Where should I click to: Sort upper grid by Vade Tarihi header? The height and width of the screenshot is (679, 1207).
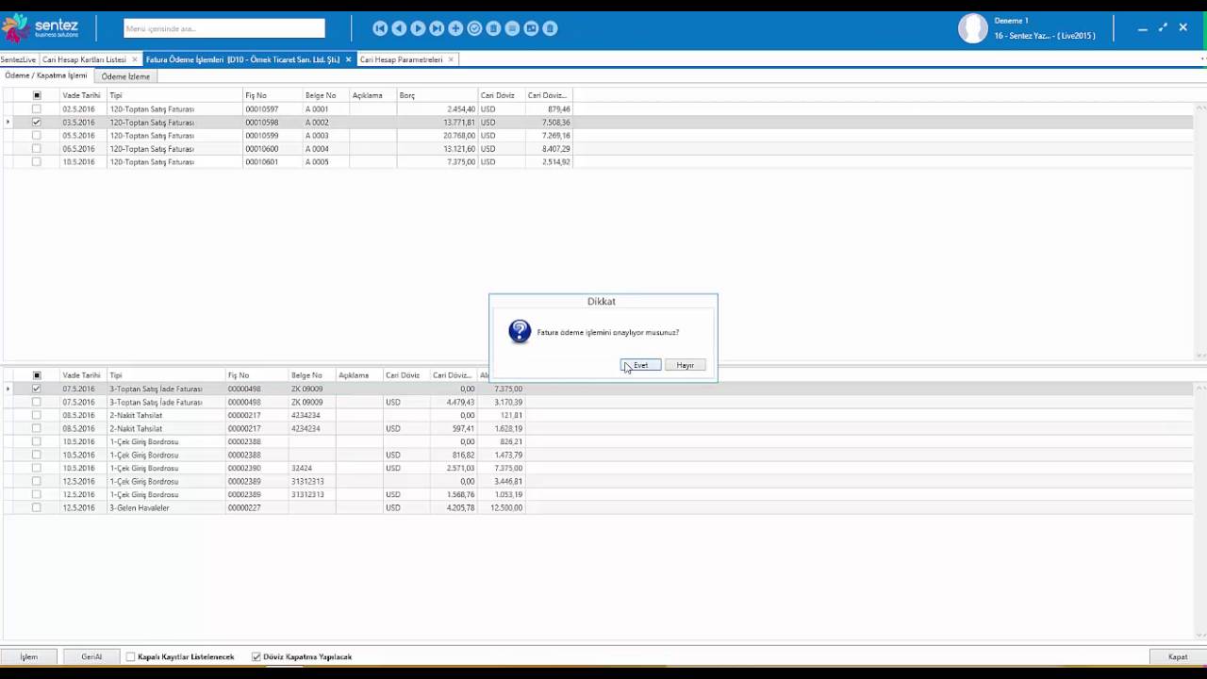(82, 95)
